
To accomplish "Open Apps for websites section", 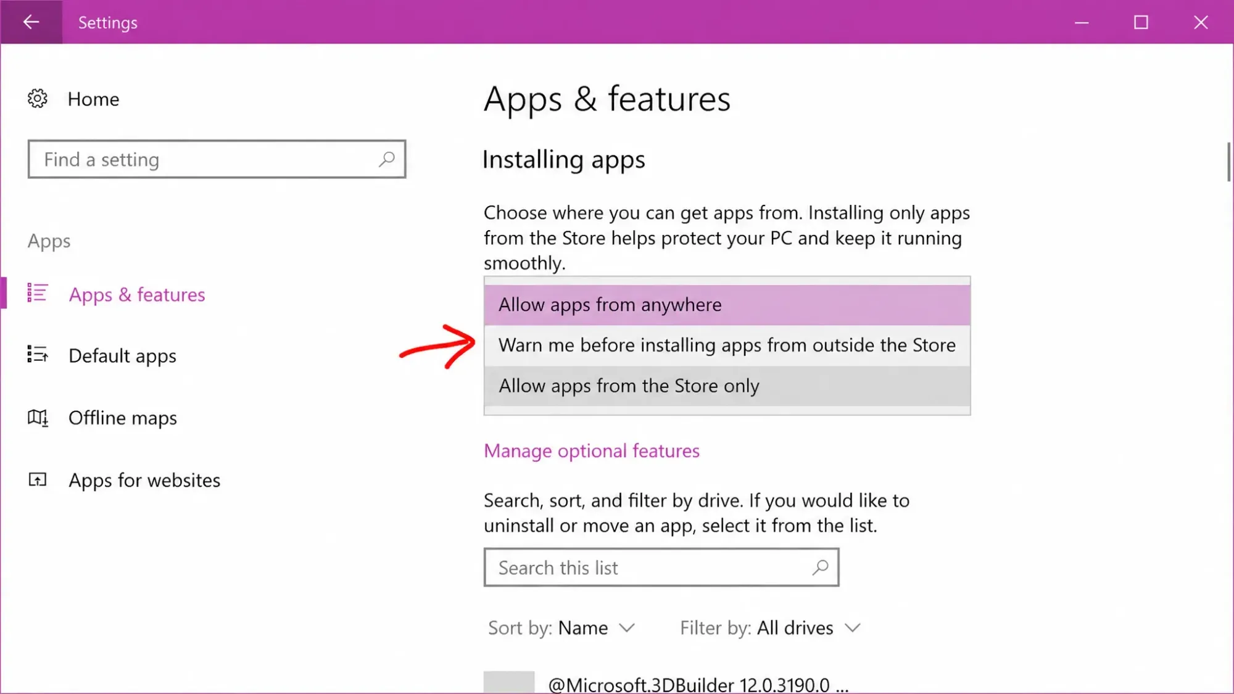I will click(x=144, y=481).
